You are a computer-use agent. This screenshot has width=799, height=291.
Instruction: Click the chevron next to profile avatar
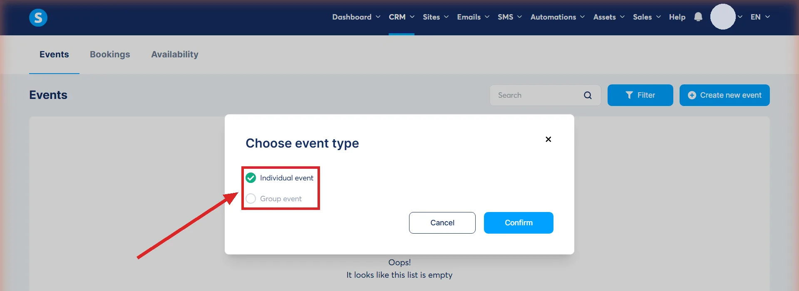(740, 17)
